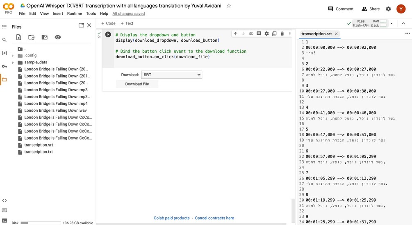This screenshot has height=225, width=412.
Task: Click the Disk usage progress bar
Action: point(41,223)
